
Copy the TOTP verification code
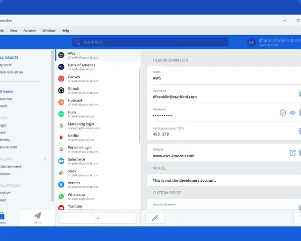(300, 131)
